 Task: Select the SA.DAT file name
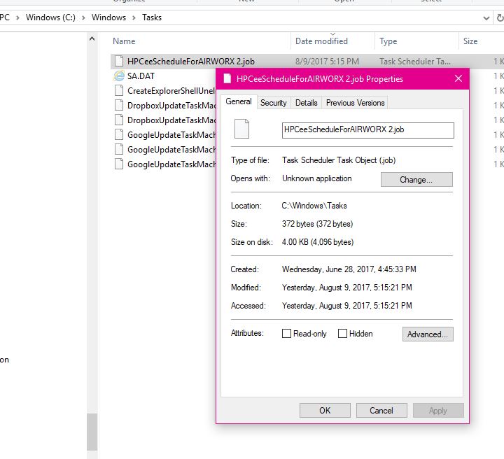(x=141, y=76)
